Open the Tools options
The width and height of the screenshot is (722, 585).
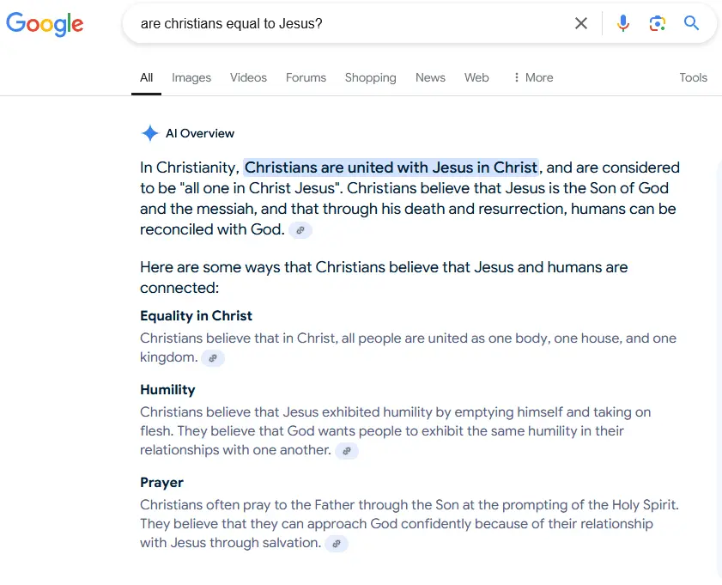(693, 77)
